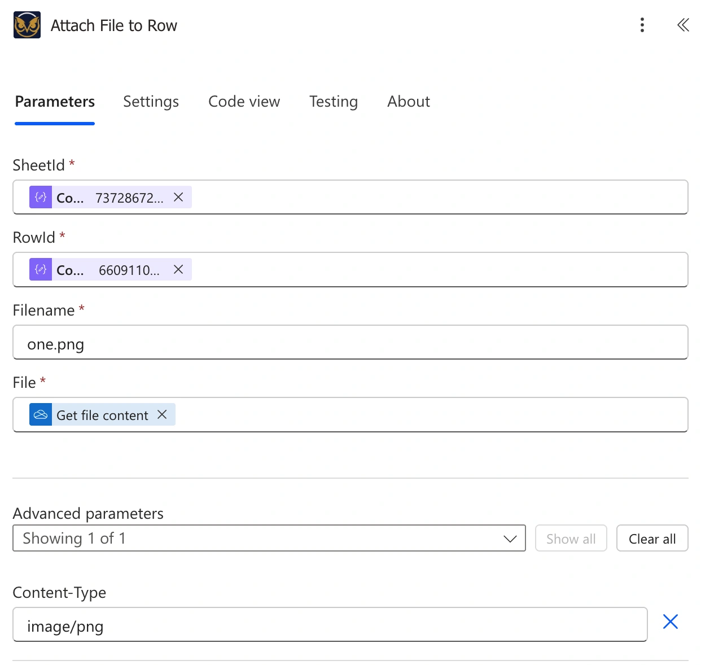Click inside the SheetId input field
This screenshot has height=665, width=701.
click(x=350, y=197)
